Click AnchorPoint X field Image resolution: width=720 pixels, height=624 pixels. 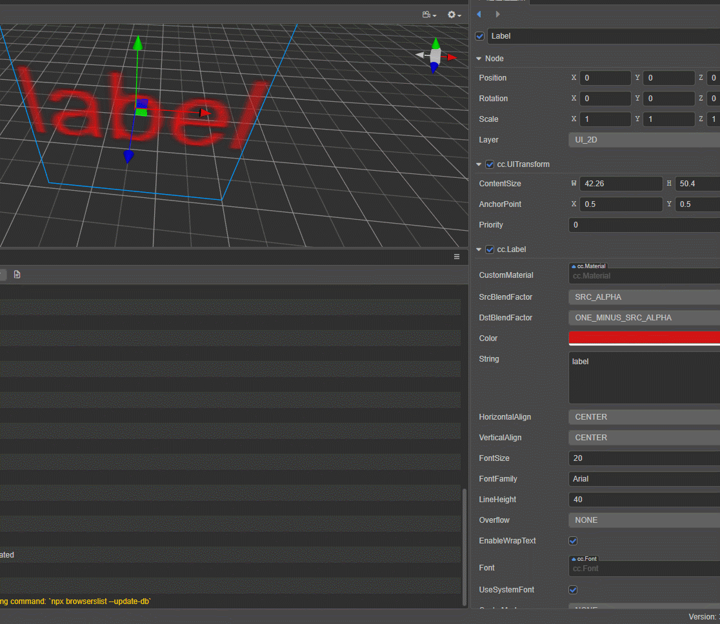[x=621, y=204]
